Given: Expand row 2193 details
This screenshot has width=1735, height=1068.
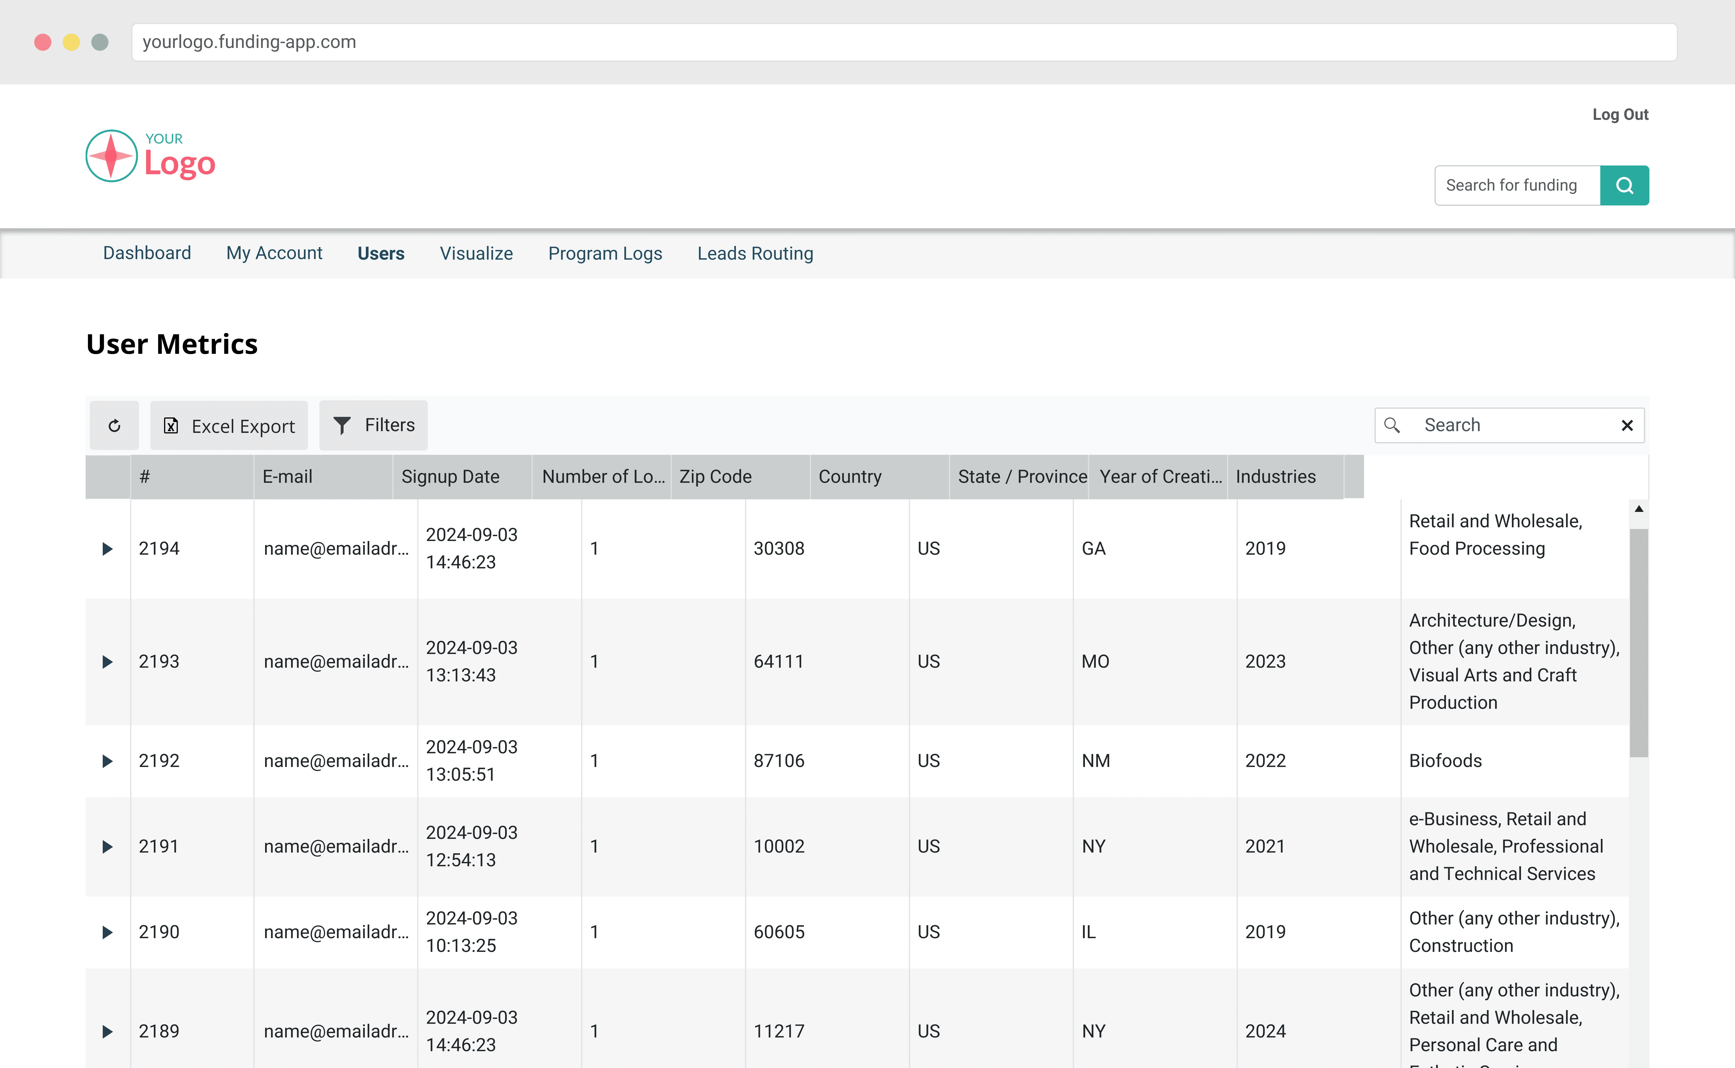Looking at the screenshot, I should click(107, 662).
